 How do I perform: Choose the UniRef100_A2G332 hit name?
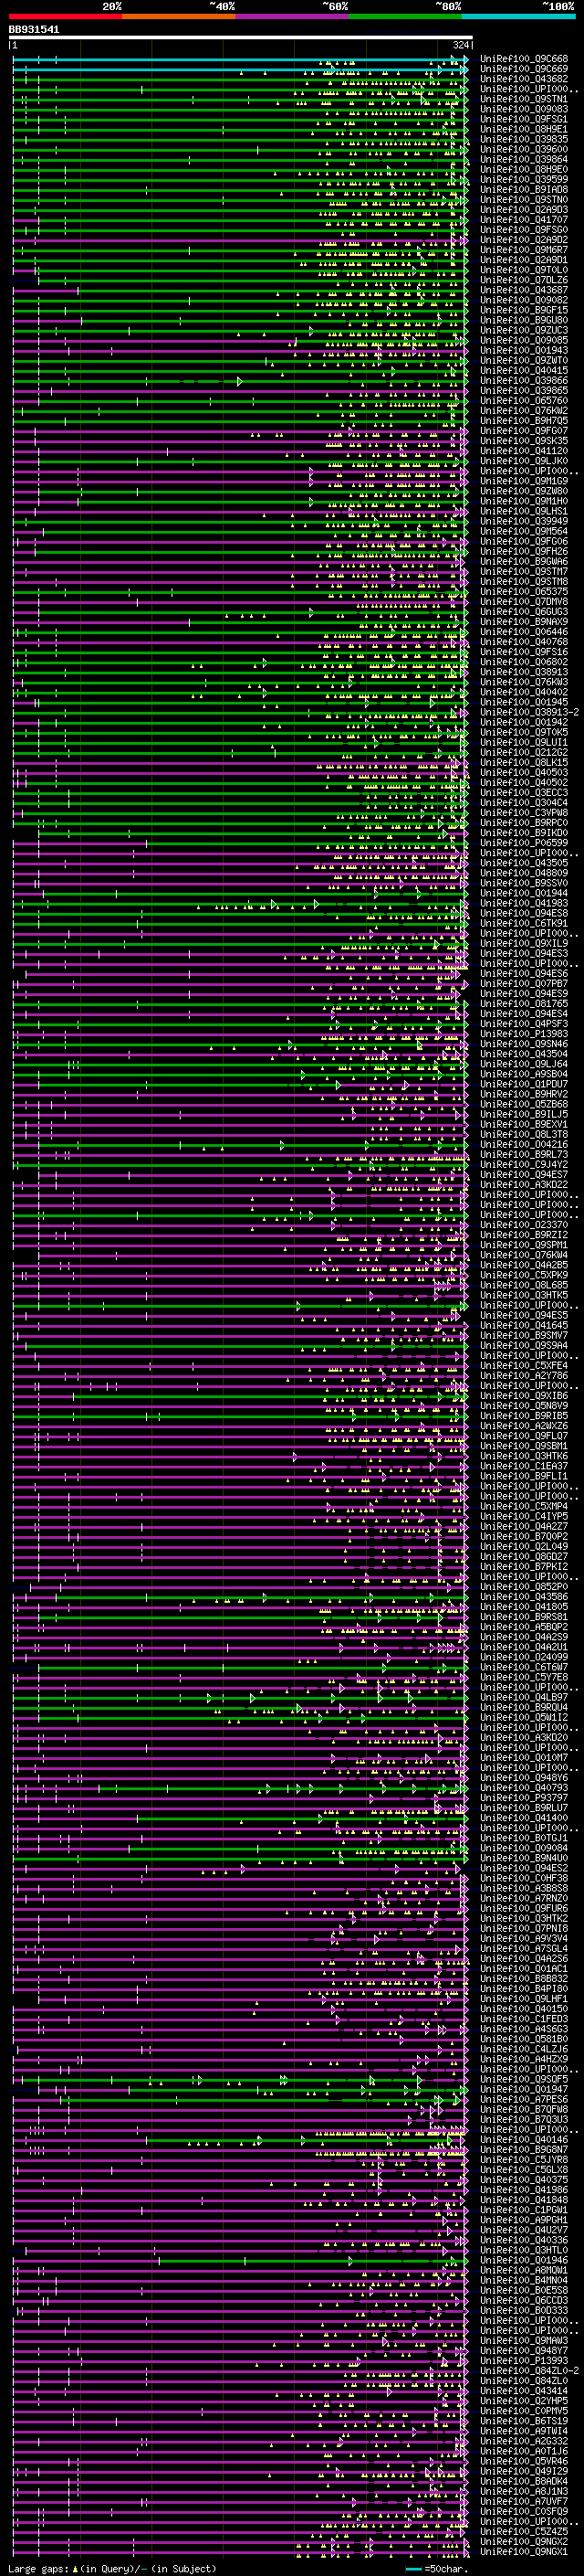[523, 2440]
